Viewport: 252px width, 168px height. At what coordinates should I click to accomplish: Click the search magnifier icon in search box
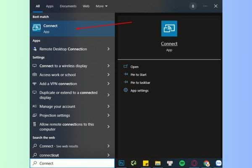(x=34, y=163)
